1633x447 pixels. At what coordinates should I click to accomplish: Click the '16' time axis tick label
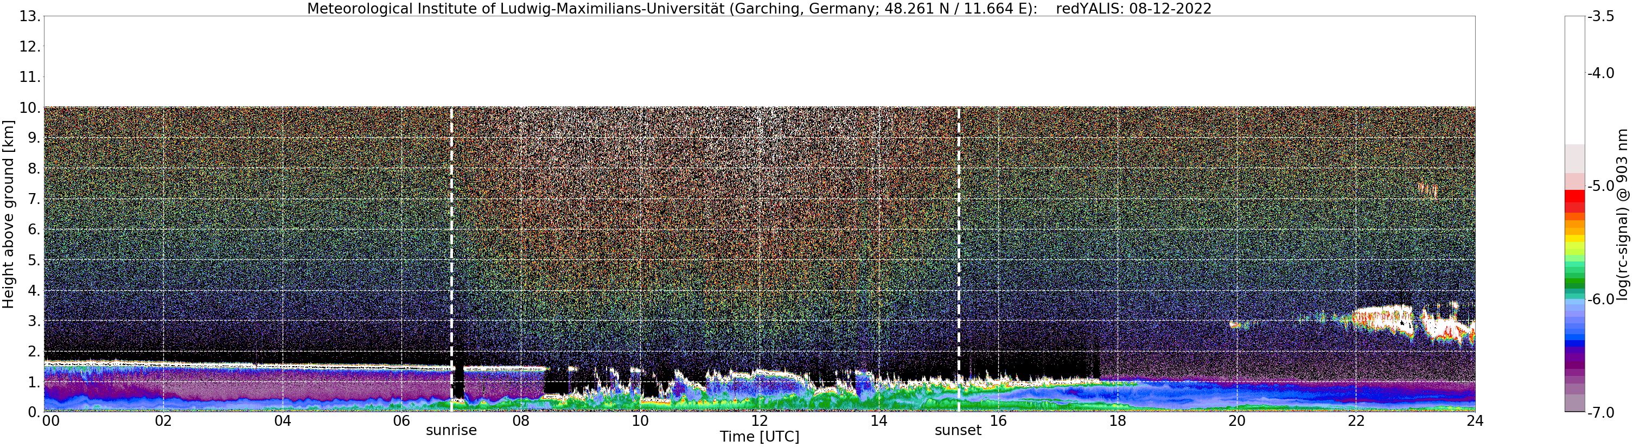pos(998,421)
